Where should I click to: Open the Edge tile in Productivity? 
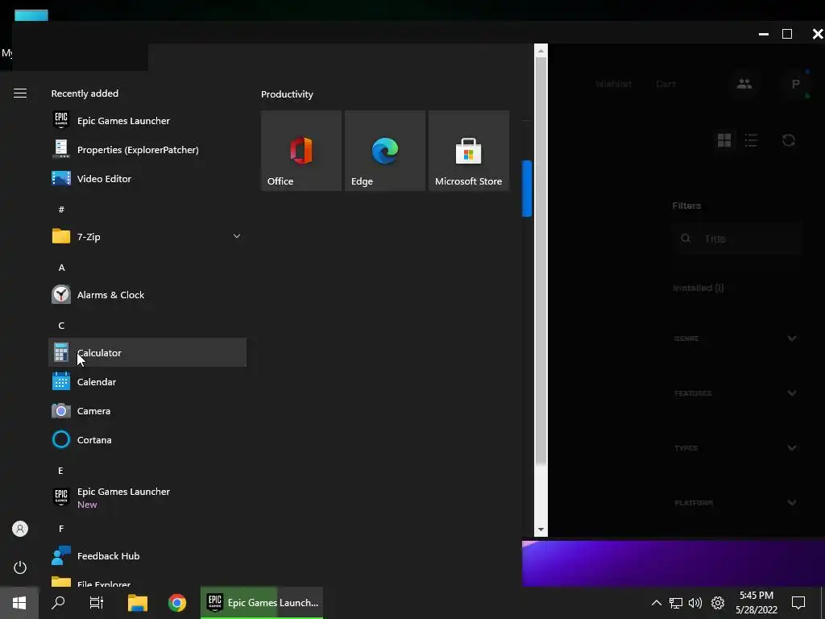click(384, 151)
